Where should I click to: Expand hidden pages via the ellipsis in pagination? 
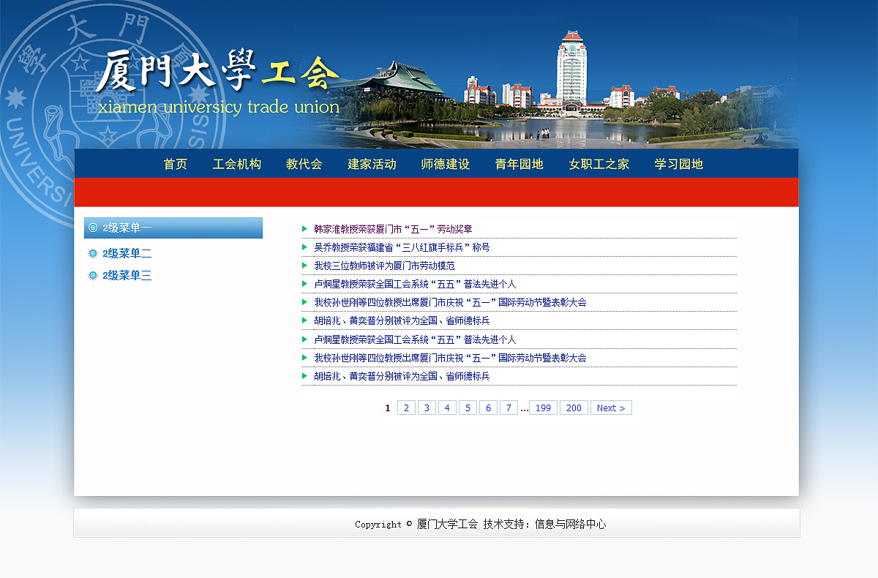(524, 408)
